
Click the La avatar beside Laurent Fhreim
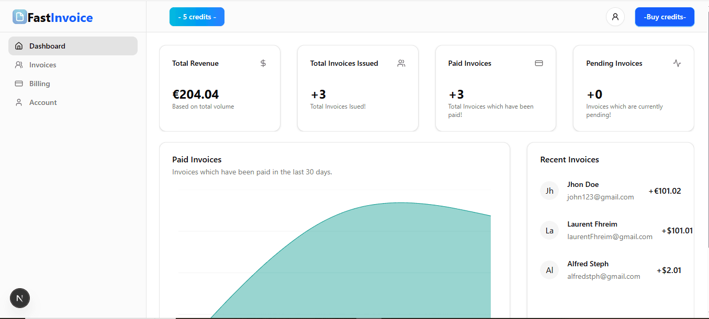tap(549, 230)
